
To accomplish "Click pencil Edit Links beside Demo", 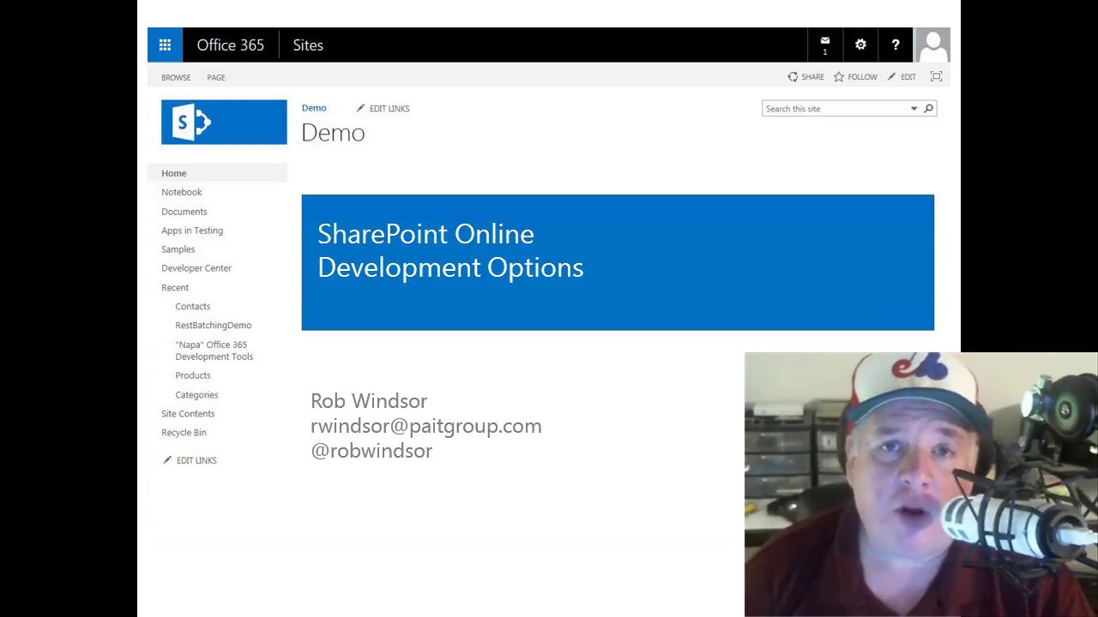I will 383,109.
